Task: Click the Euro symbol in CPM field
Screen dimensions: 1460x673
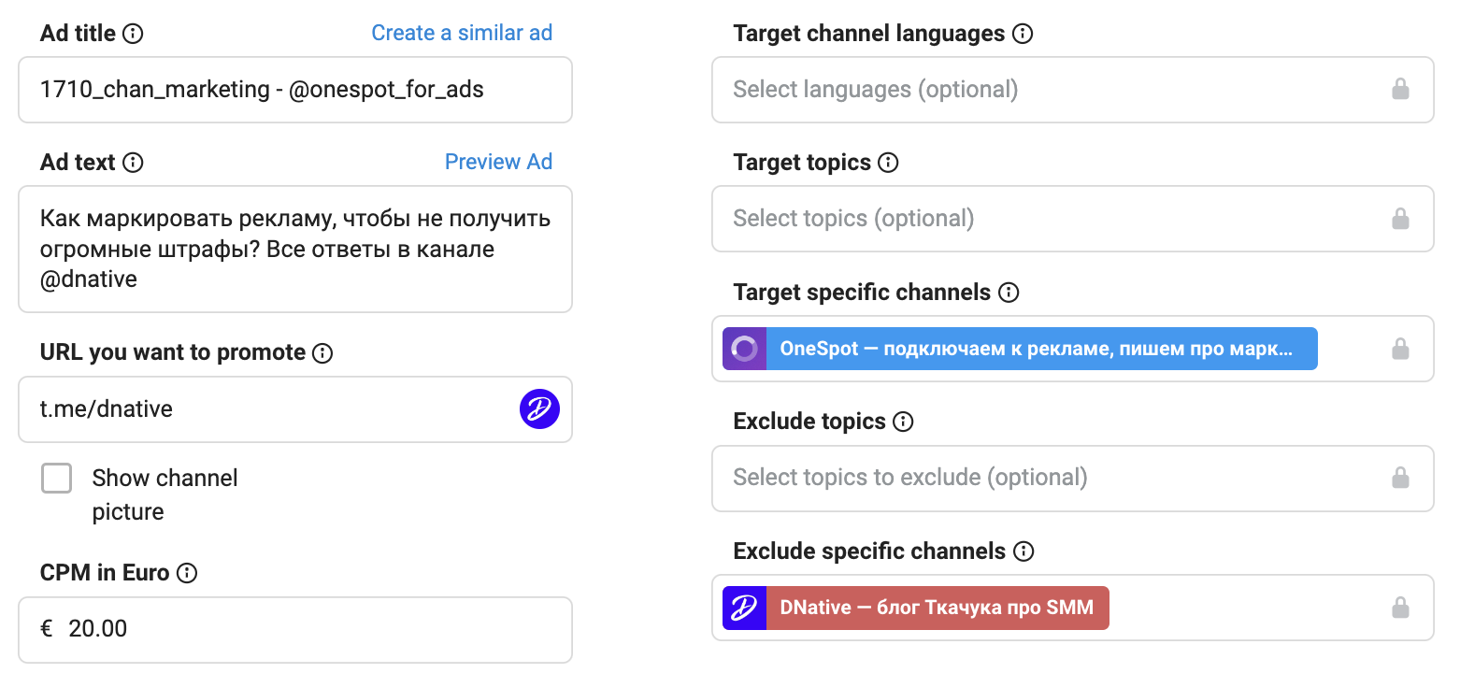Action: pyautogui.click(x=47, y=629)
